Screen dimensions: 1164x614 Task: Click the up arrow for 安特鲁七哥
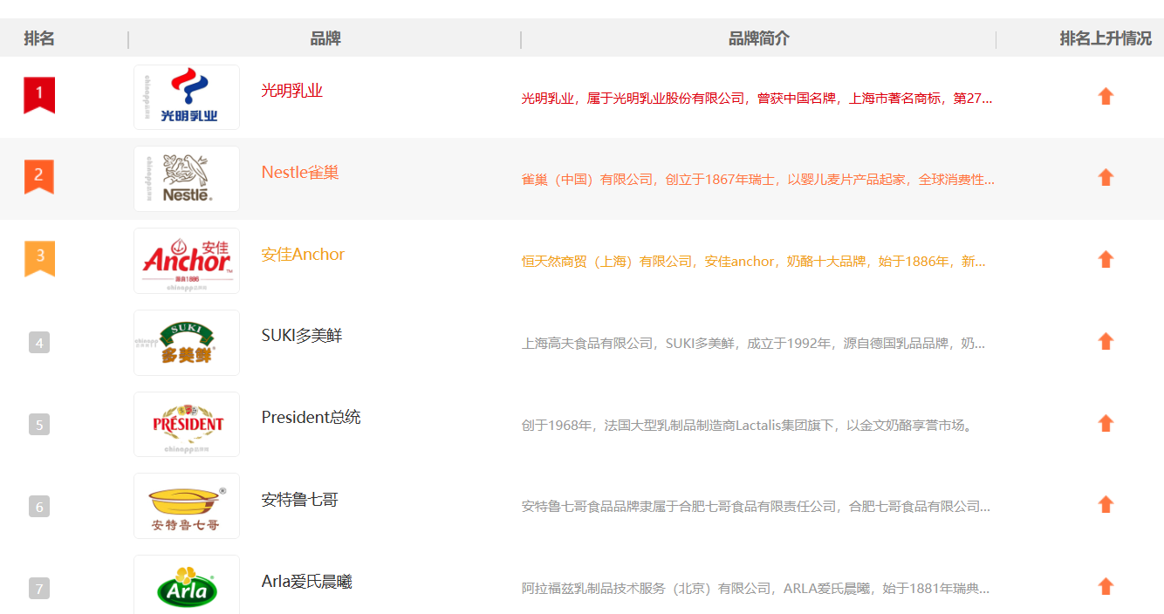tap(1106, 504)
